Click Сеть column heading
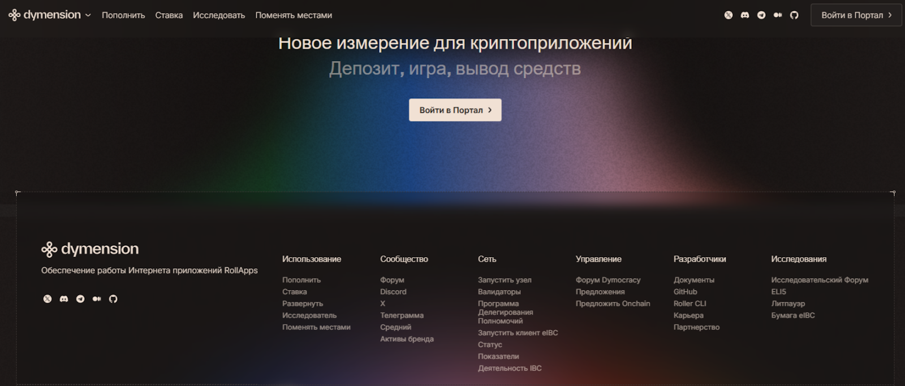905x386 pixels. coord(487,259)
